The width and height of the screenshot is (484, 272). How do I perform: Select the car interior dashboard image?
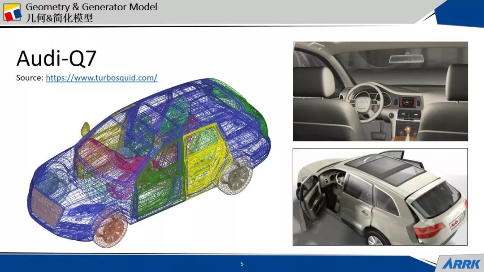[380, 91]
